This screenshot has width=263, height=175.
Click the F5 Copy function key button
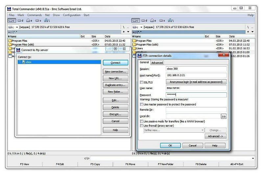tap(95, 164)
